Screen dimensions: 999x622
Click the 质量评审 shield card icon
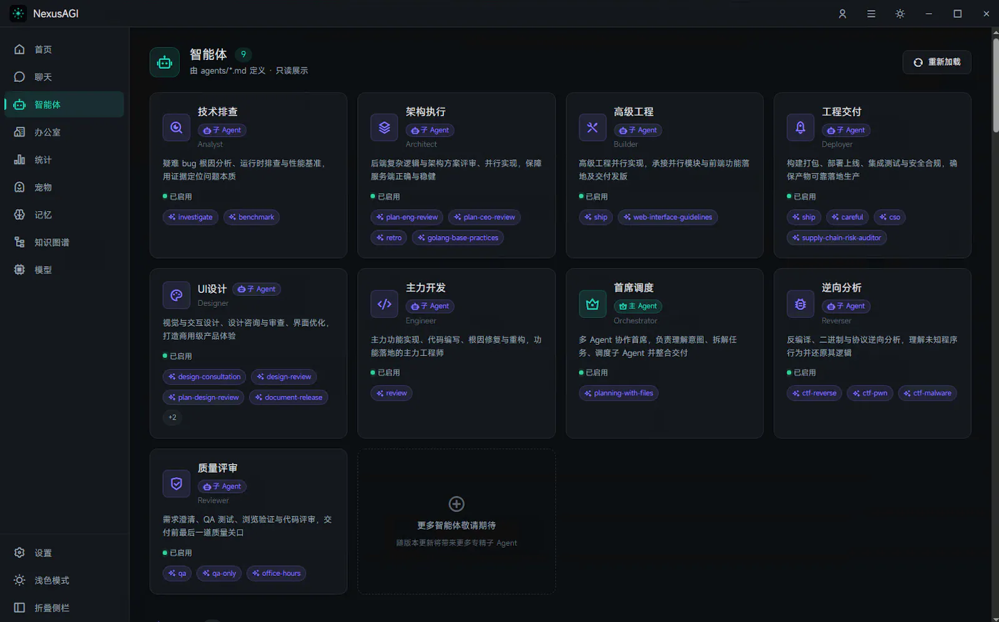177,484
